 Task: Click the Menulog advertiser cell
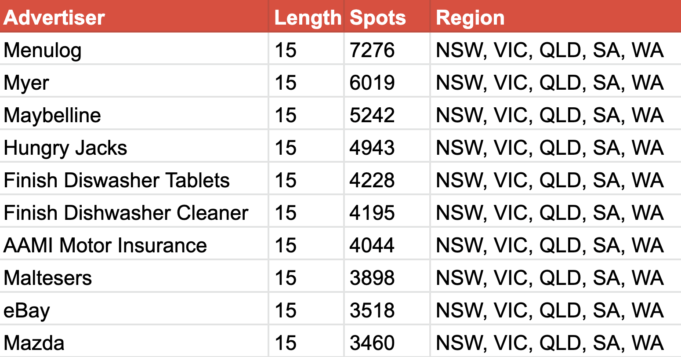134,49
